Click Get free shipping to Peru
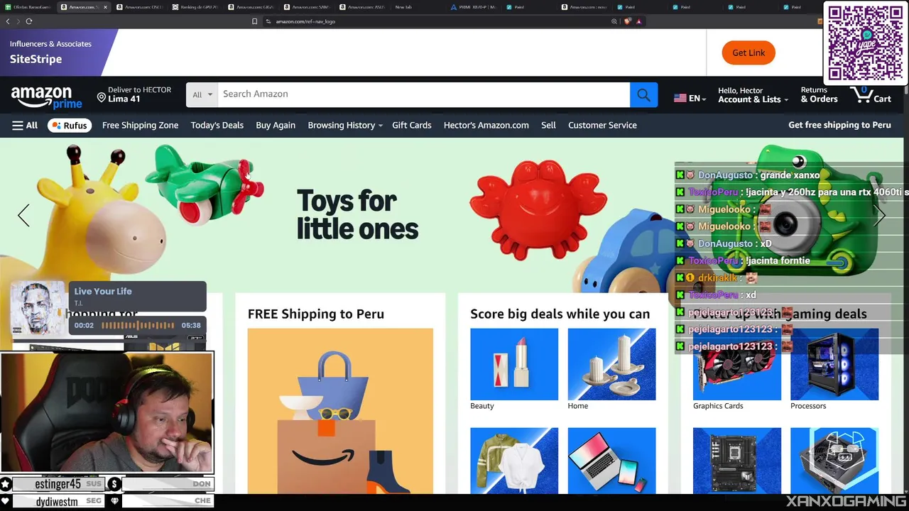The width and height of the screenshot is (909, 511). 839,125
